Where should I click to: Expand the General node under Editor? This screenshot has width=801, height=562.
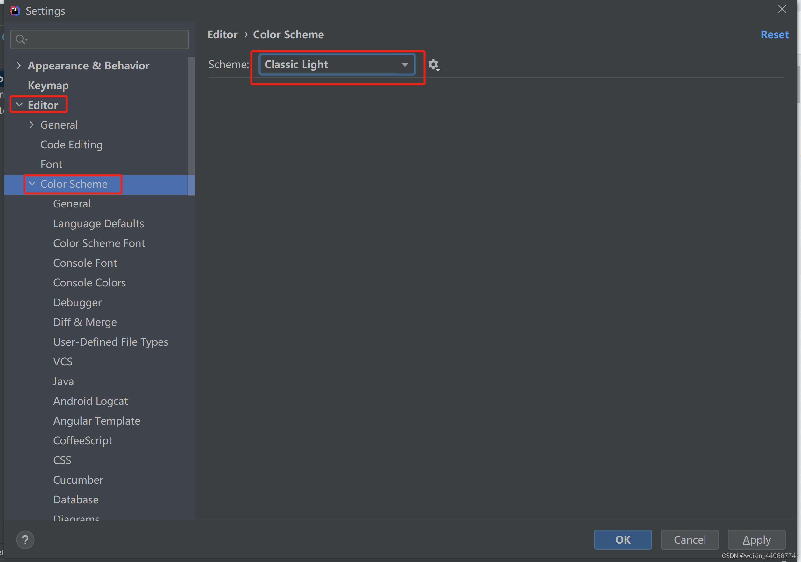tap(32, 124)
